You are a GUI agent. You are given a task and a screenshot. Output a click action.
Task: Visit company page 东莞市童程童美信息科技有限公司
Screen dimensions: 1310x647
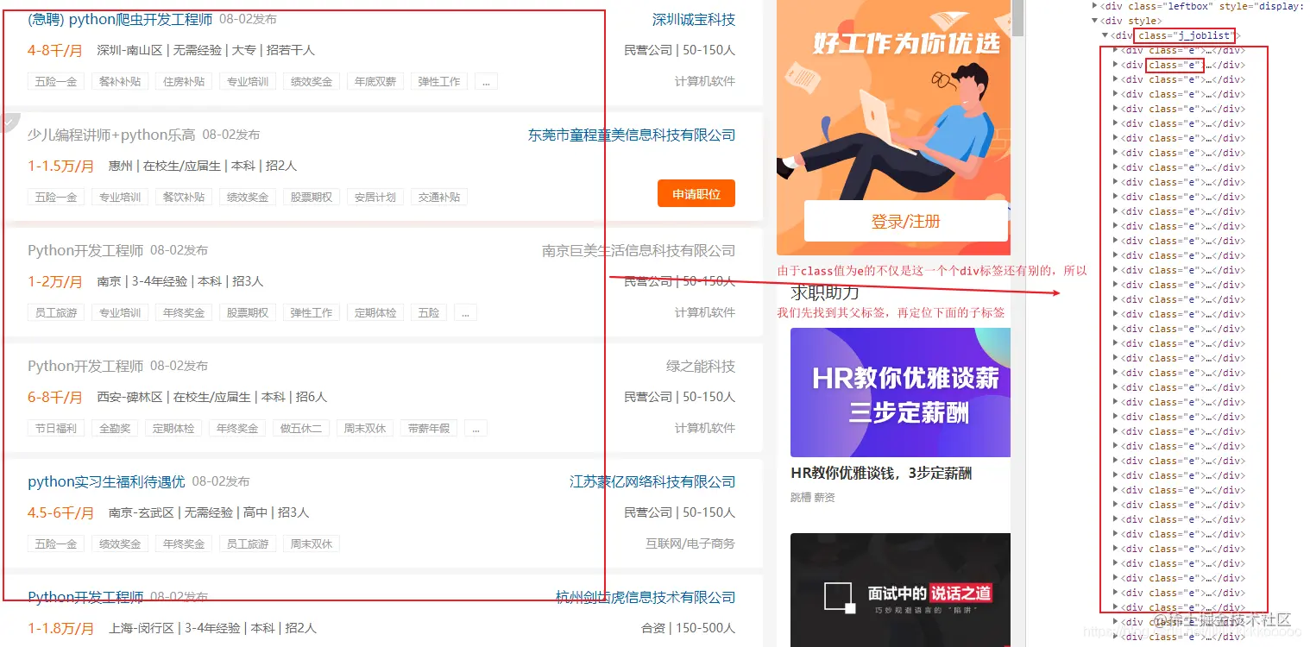pos(632,135)
